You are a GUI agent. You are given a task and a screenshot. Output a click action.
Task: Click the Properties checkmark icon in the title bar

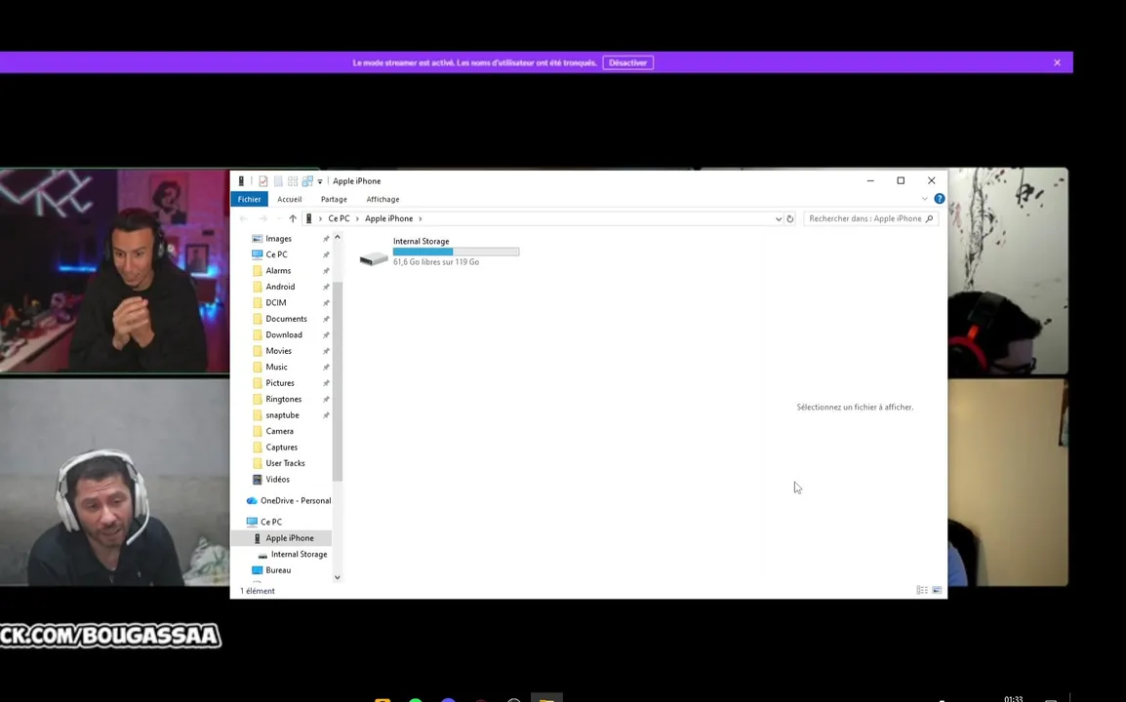(x=262, y=181)
